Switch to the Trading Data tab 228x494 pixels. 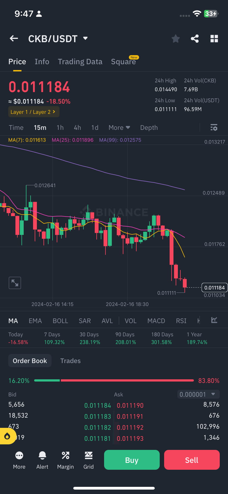click(80, 61)
